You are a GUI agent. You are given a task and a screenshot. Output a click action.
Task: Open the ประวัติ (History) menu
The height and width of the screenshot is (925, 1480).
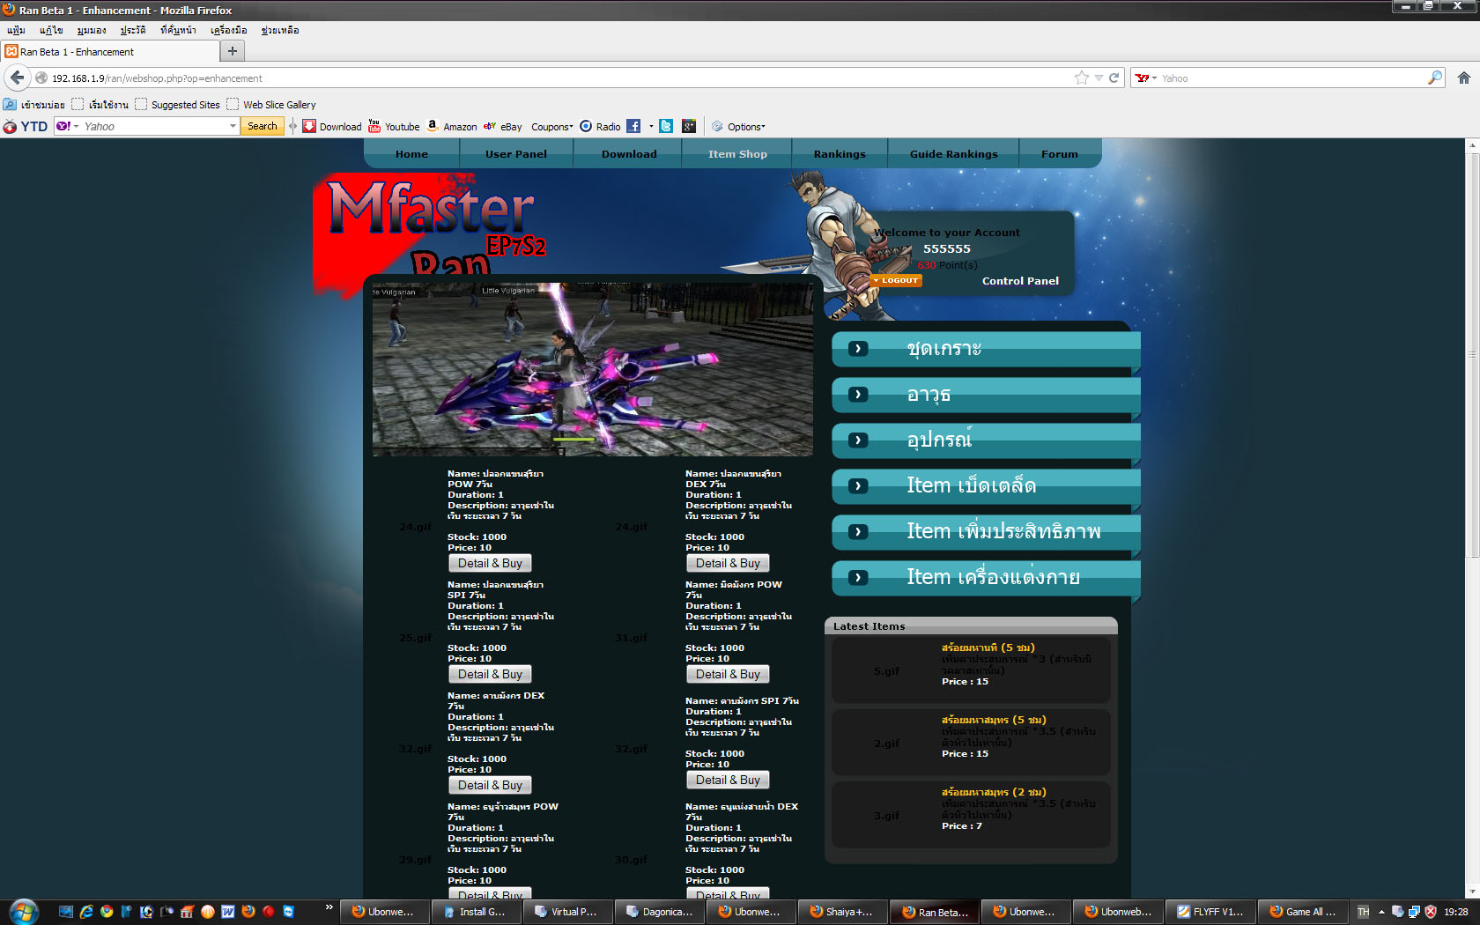[133, 30]
